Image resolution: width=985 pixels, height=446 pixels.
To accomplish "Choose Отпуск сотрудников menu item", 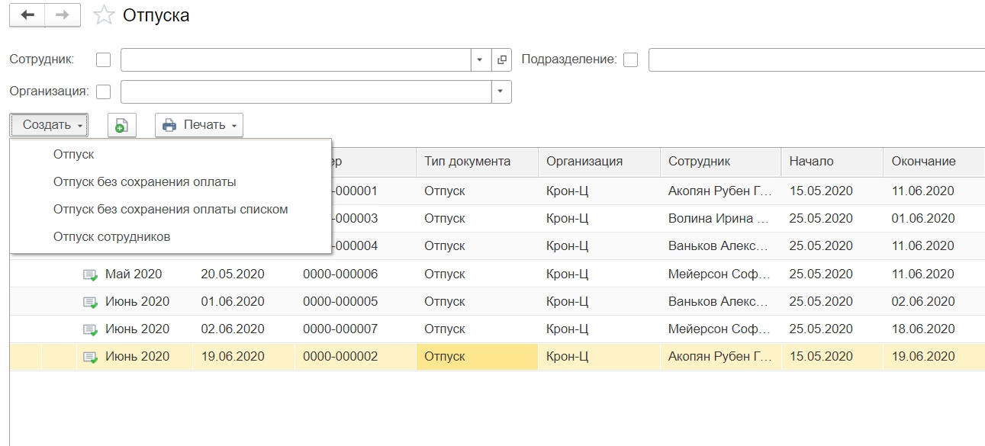I will (111, 236).
